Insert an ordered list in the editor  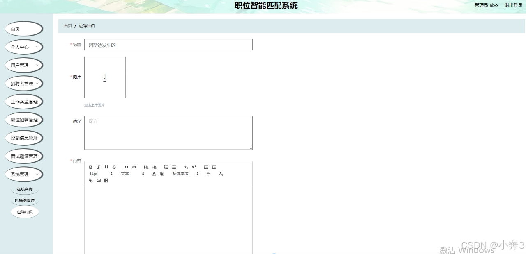(166, 167)
